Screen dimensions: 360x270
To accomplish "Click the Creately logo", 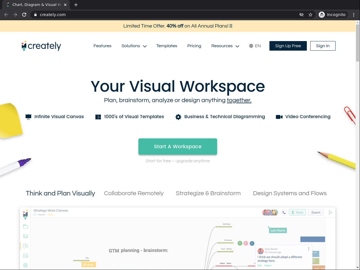I will [41, 46].
